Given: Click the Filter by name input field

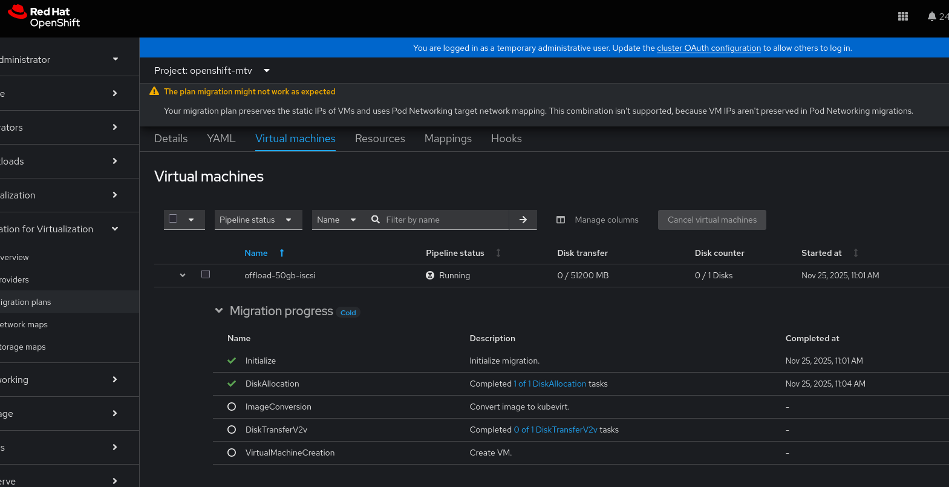Looking at the screenshot, I should pos(445,220).
